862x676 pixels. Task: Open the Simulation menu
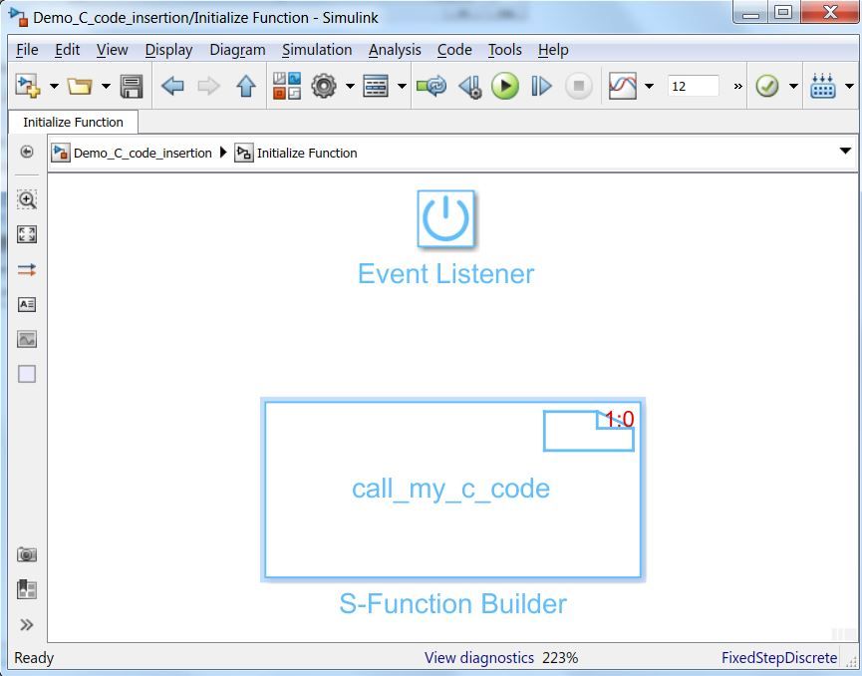tap(317, 50)
